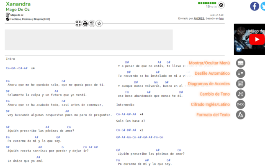Select Formato del Texto menu label
This screenshot has height=167, width=268.
point(213,115)
